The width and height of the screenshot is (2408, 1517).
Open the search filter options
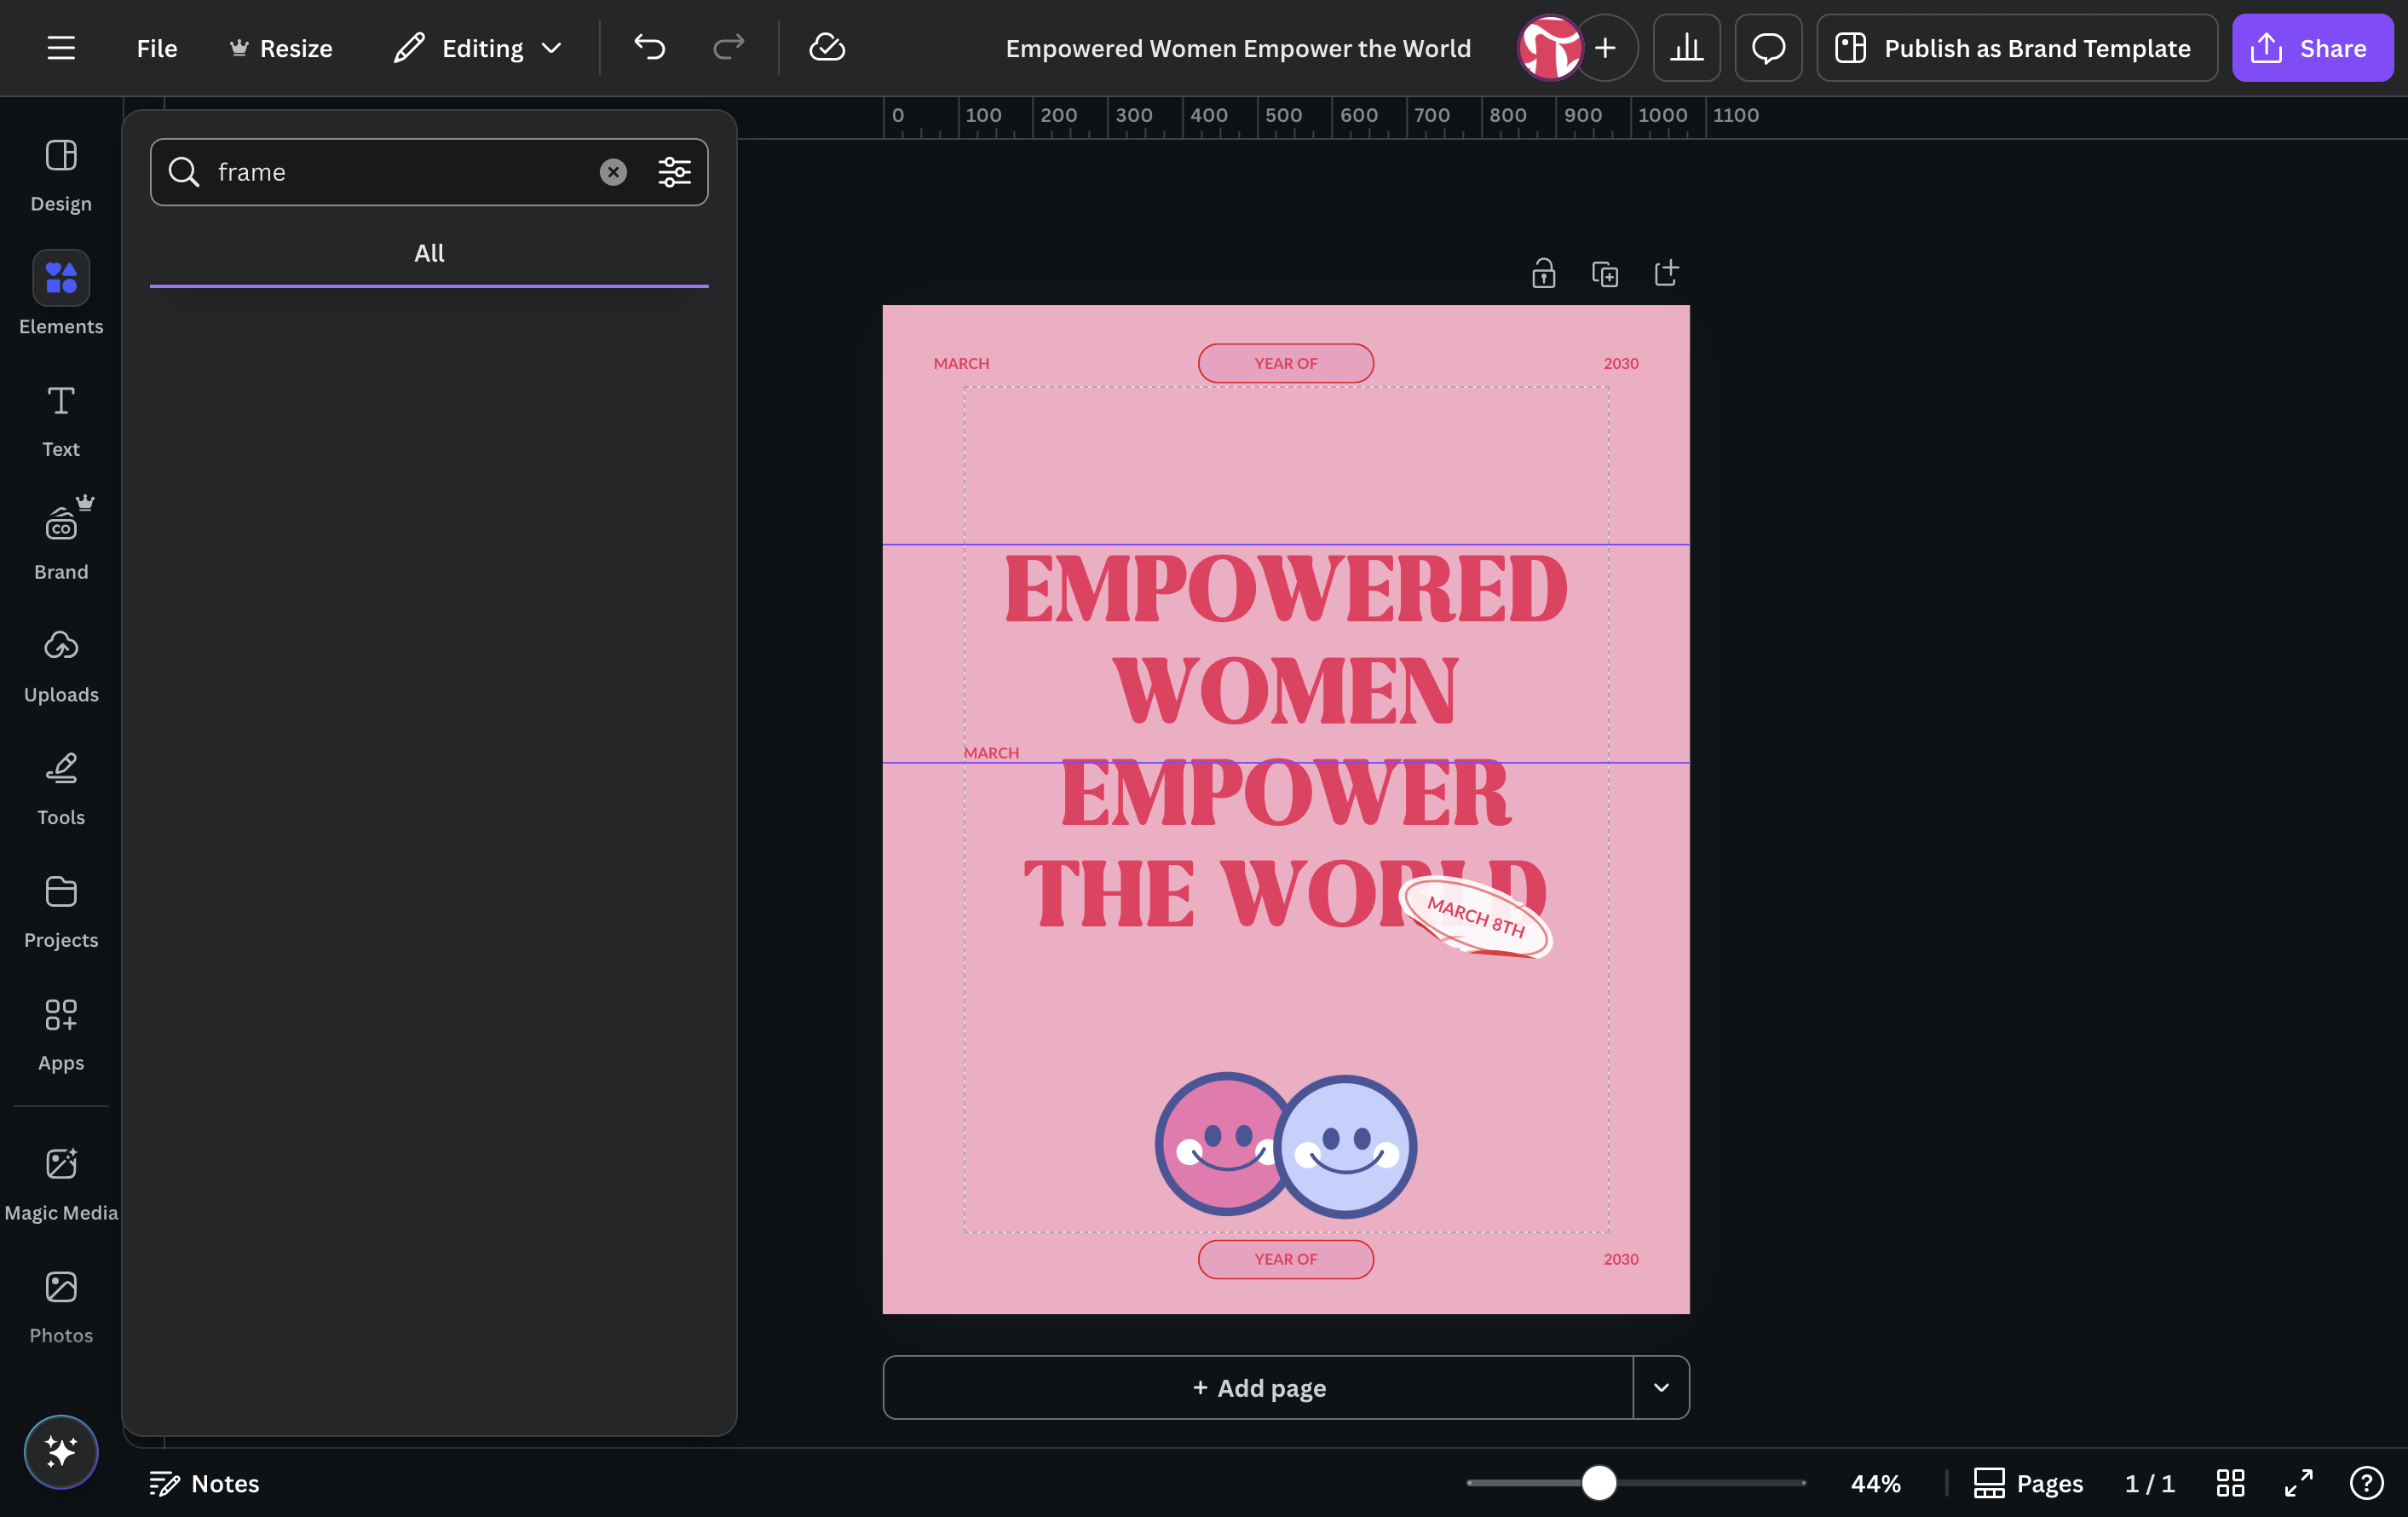(x=675, y=172)
